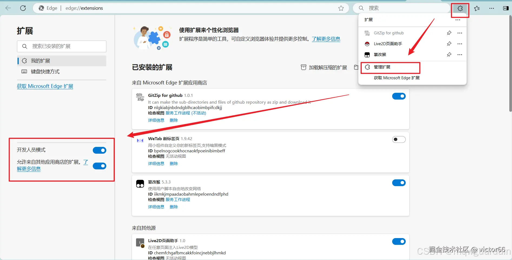Click the vertical page scrollbar

510,64
